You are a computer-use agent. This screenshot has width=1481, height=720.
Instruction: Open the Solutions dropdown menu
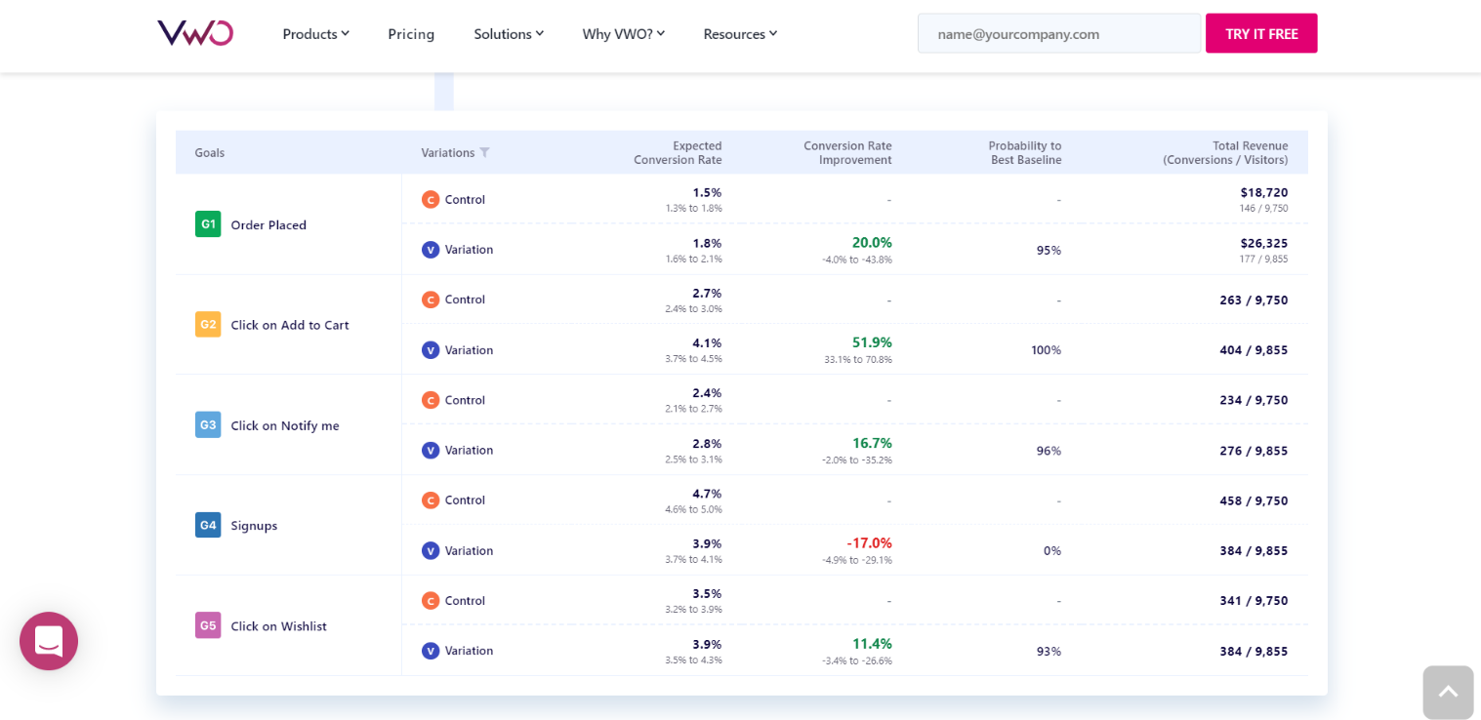pos(509,34)
